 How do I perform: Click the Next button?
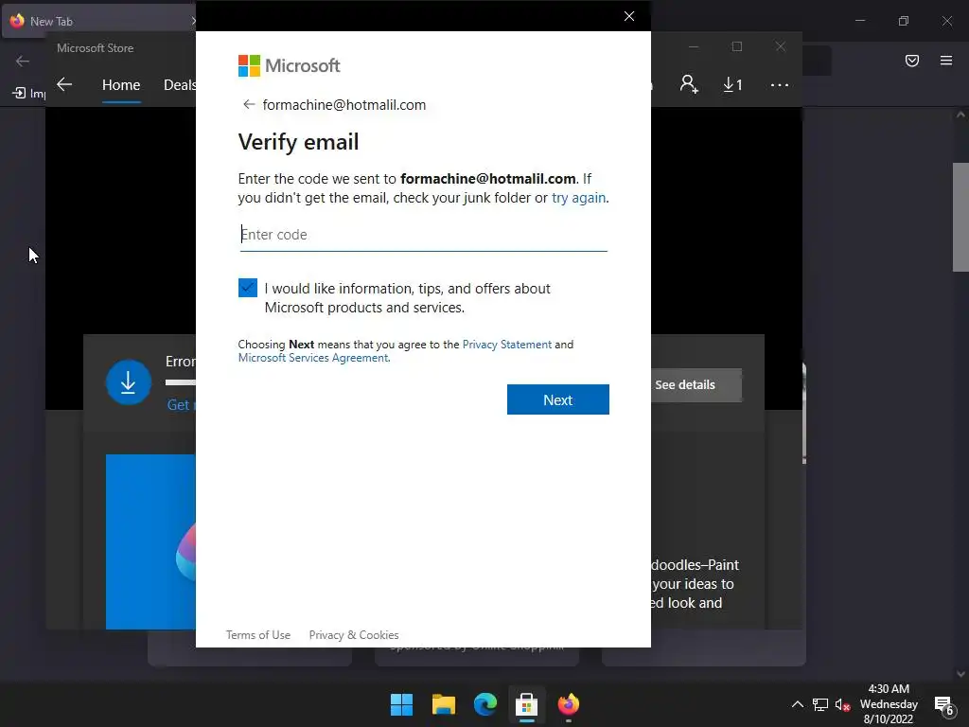pyautogui.click(x=558, y=399)
